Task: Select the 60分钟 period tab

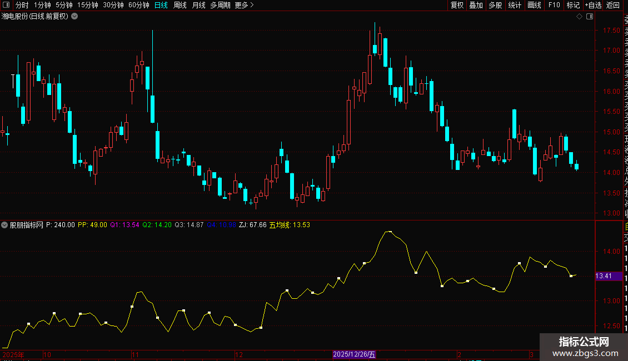Action: tap(139, 5)
